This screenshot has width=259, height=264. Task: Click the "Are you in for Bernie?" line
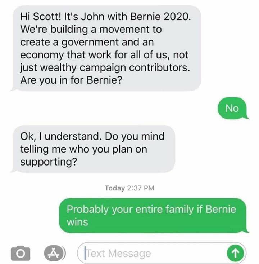click(71, 80)
